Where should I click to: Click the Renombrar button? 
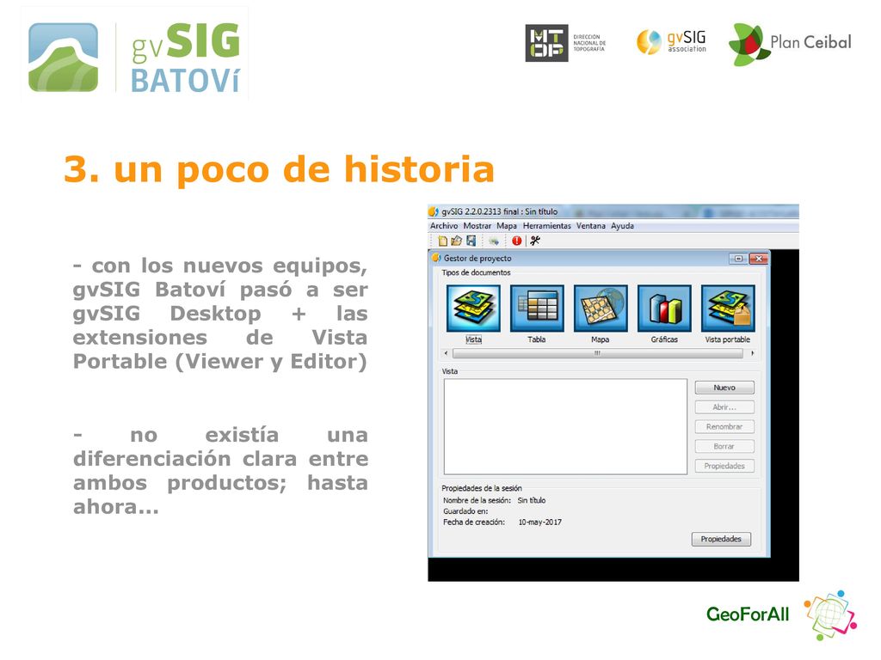pos(724,426)
